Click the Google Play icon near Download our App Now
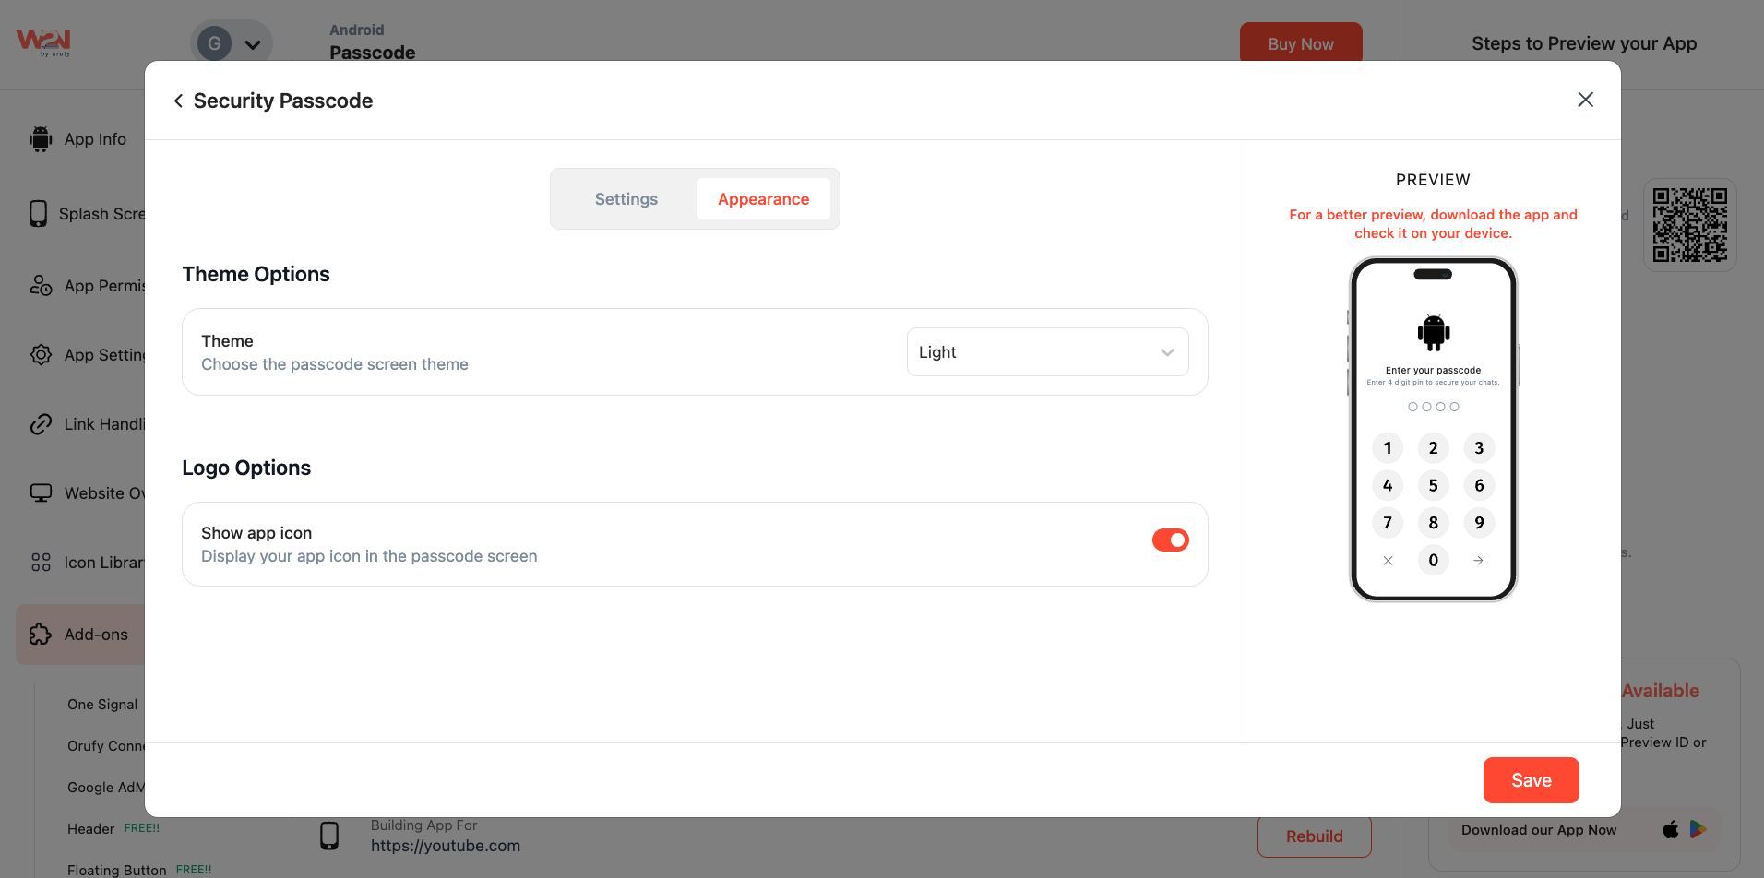 tap(1699, 829)
